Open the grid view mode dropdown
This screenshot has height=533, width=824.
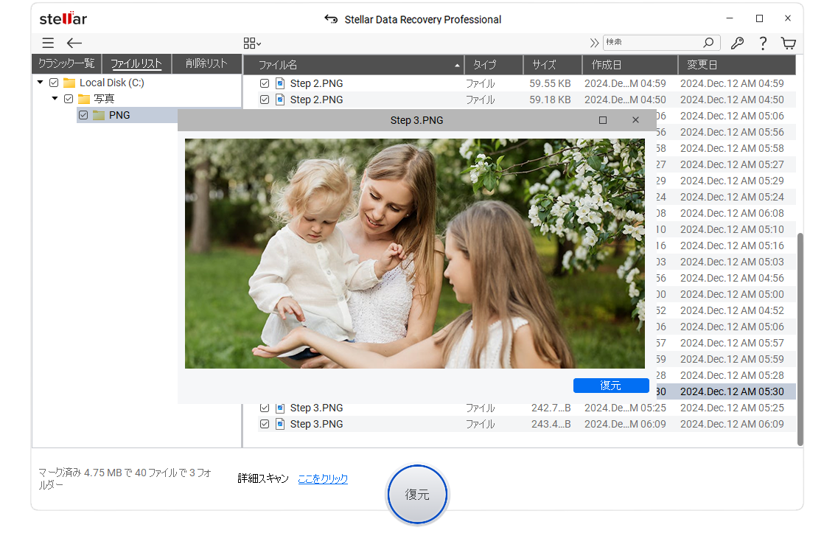(x=252, y=43)
